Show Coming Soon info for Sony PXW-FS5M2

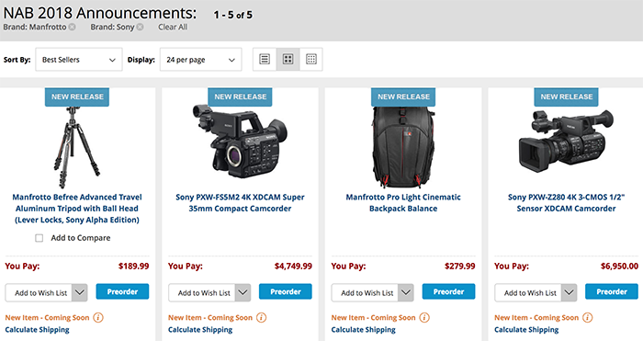click(x=261, y=318)
